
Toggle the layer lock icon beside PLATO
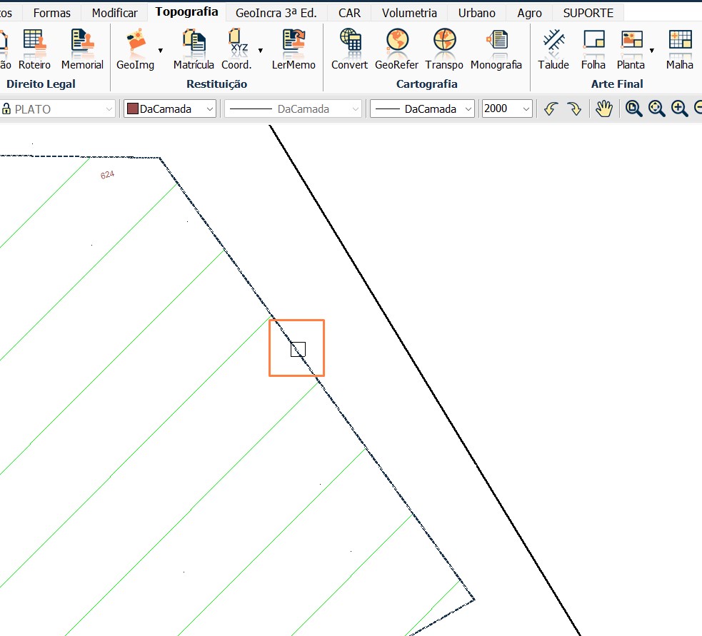9,108
